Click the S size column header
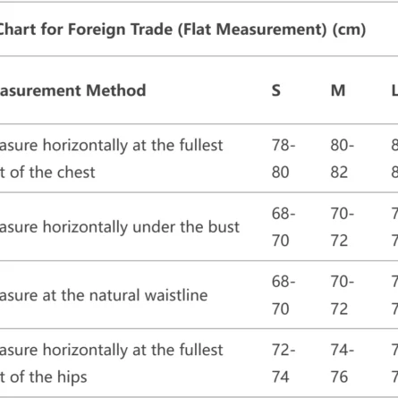This screenshot has height=398, width=398. click(x=276, y=90)
